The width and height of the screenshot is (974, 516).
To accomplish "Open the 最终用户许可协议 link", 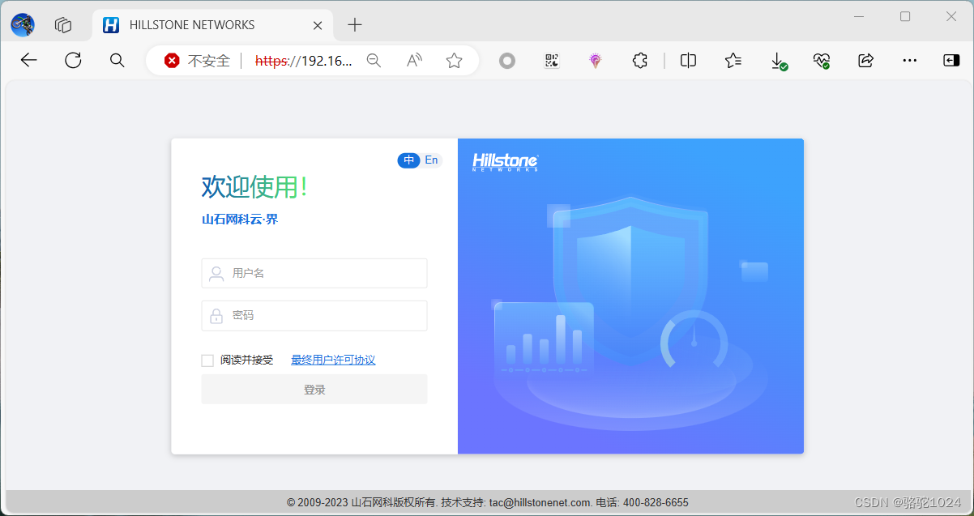I will 333,360.
